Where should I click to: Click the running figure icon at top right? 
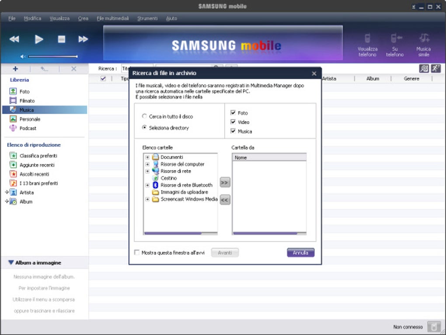point(436,68)
